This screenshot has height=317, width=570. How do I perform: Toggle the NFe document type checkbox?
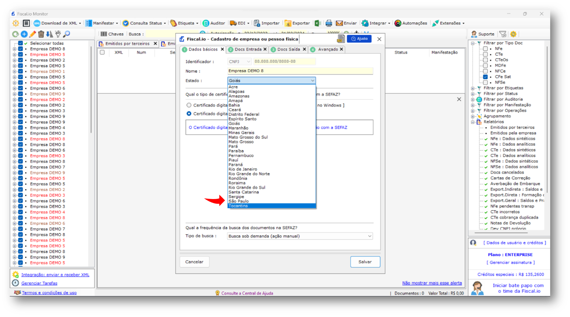(485, 49)
